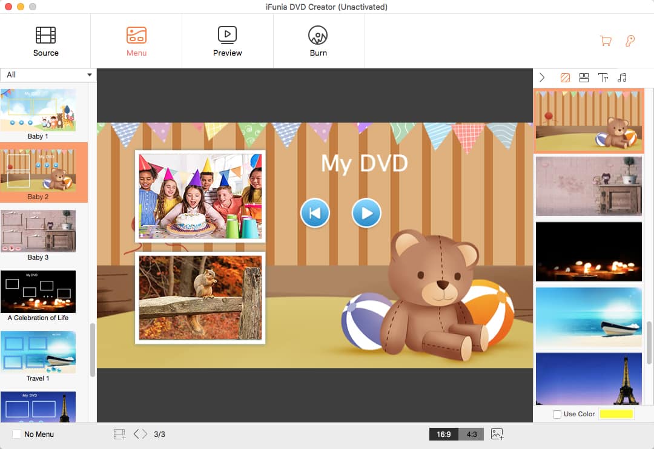This screenshot has height=449, width=654.
Task: Click the blue play button on menu
Action: [366, 213]
